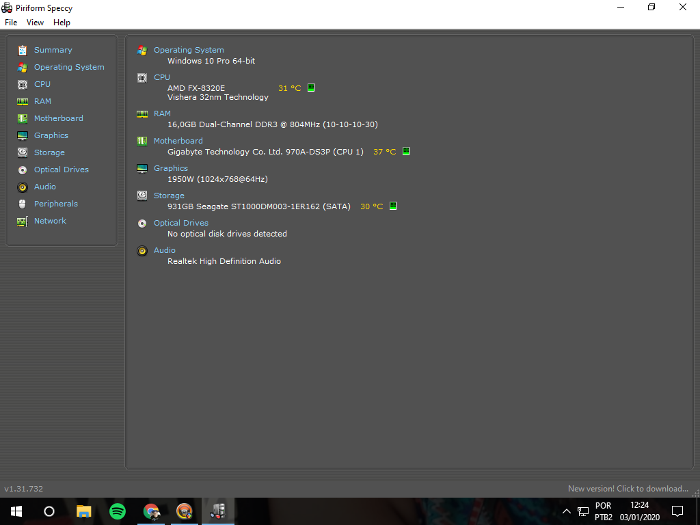This screenshot has height=525, width=700.
Task: Click the Motherboard icon in summary pane
Action: point(142,142)
